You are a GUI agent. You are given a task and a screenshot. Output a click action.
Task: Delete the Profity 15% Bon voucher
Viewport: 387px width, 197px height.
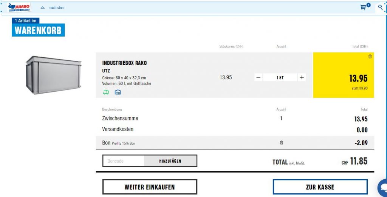coord(281,143)
